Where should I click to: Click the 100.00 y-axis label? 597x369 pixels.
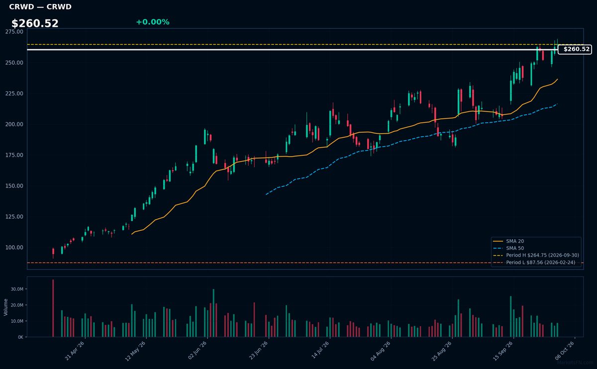point(14,248)
